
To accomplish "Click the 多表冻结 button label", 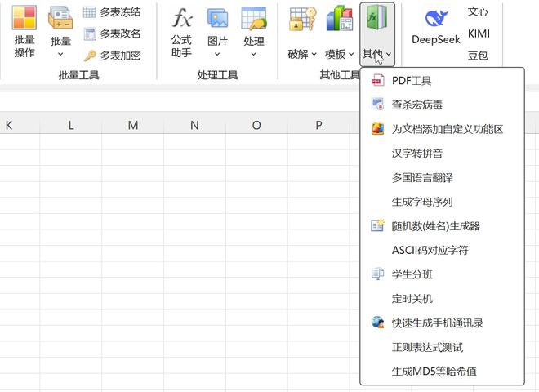I will (120, 12).
